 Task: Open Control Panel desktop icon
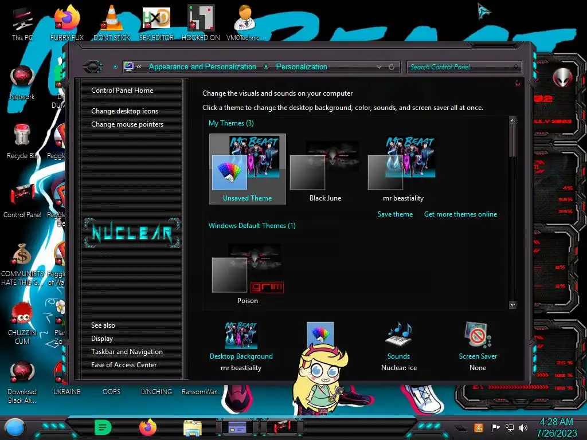[22, 201]
